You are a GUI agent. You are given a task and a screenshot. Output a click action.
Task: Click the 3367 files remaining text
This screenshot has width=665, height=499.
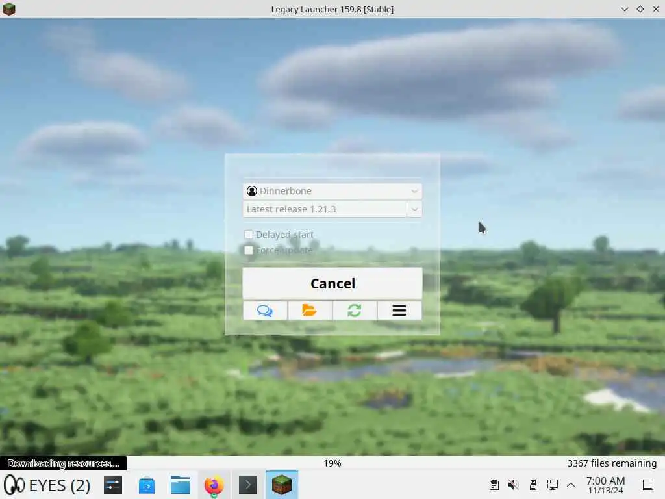(612, 463)
